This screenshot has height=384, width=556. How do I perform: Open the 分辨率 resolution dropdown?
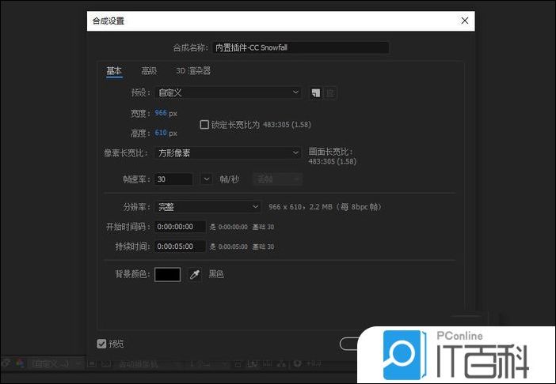click(208, 207)
